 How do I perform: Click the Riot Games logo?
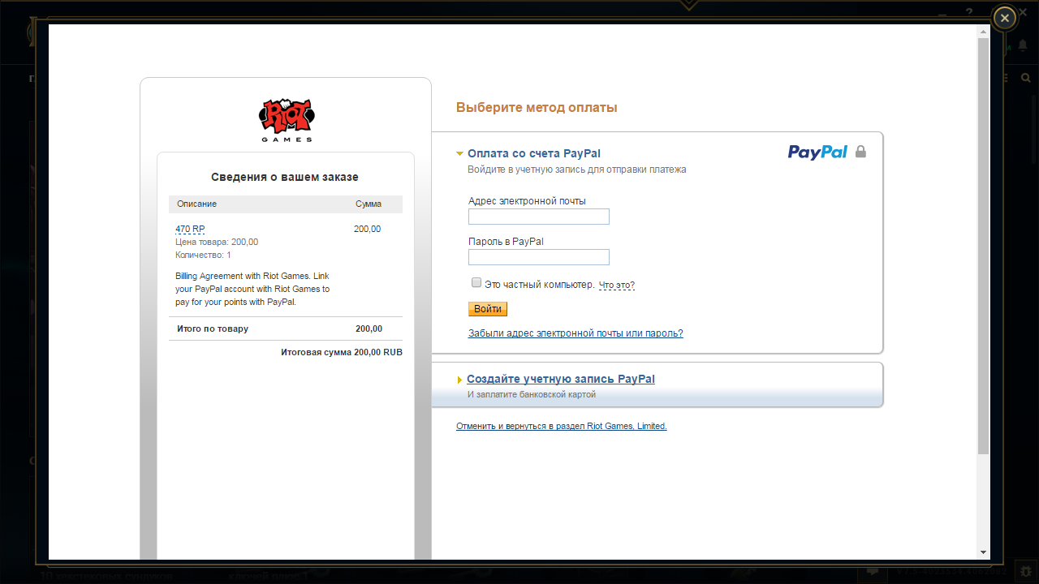(x=286, y=120)
